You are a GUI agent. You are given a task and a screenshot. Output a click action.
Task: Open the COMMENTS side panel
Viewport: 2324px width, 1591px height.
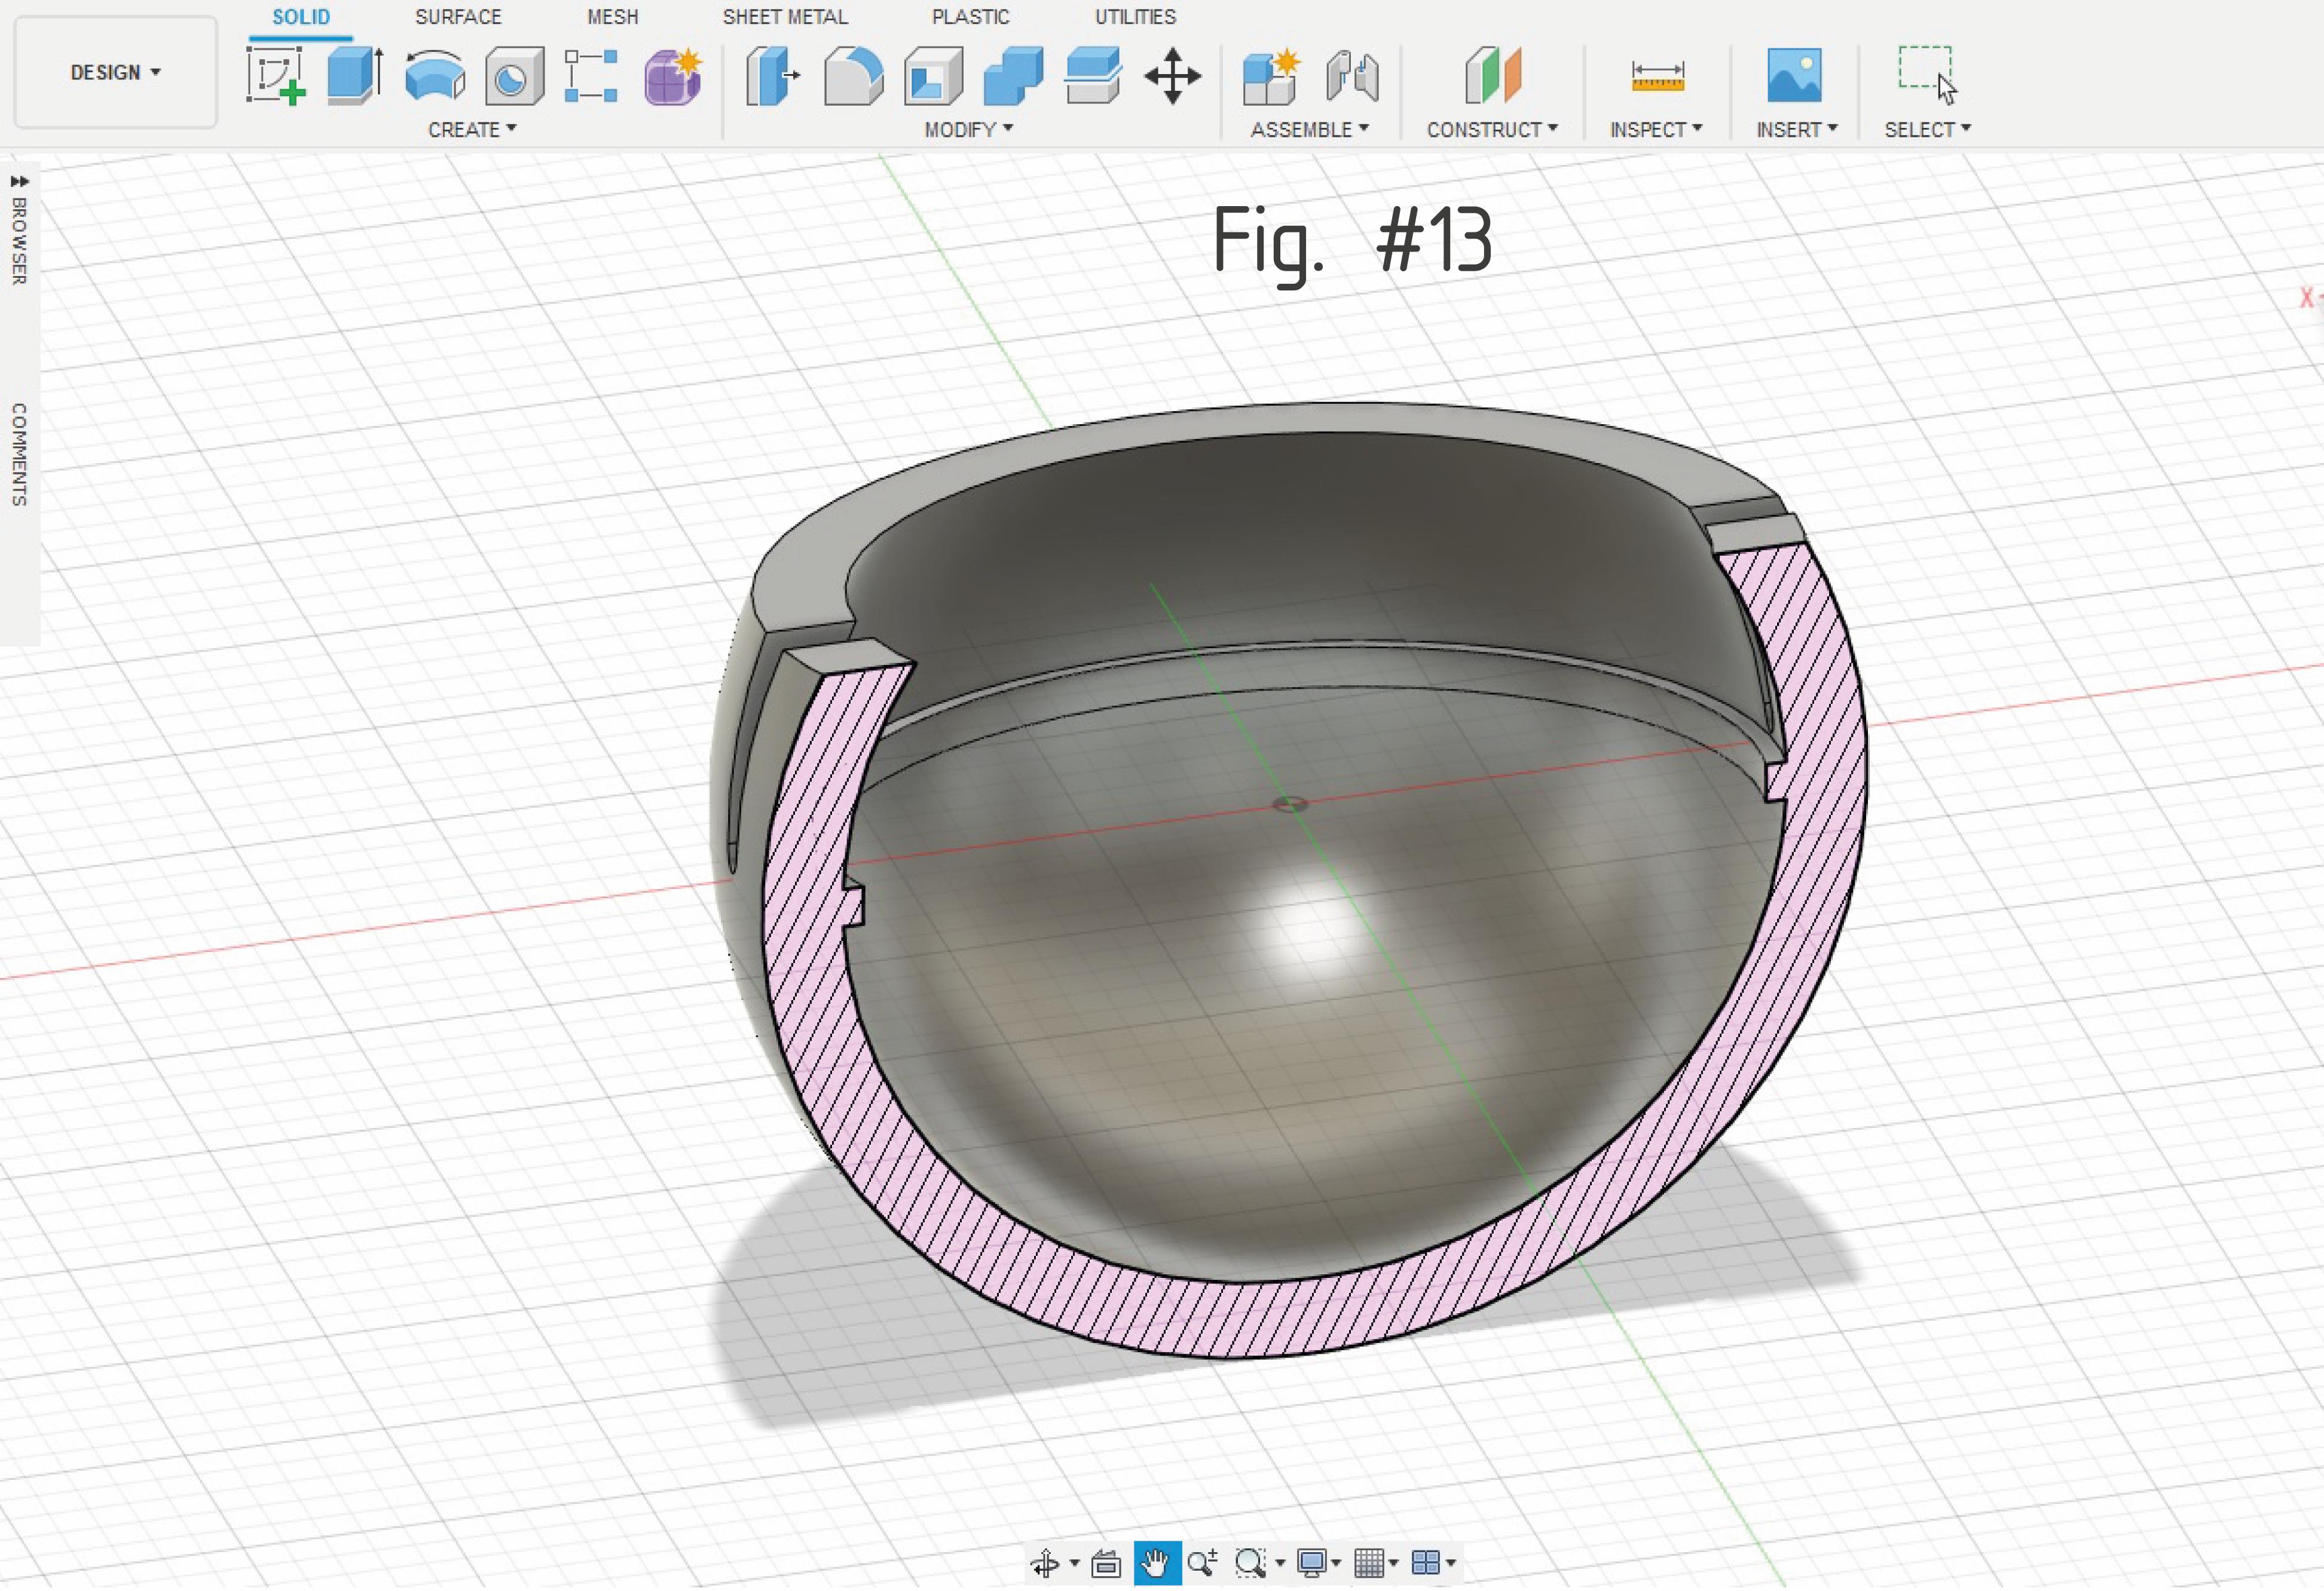pyautogui.click(x=19, y=455)
